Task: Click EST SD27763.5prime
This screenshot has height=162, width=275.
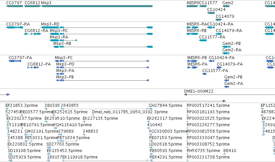Action: coord(63,144)
